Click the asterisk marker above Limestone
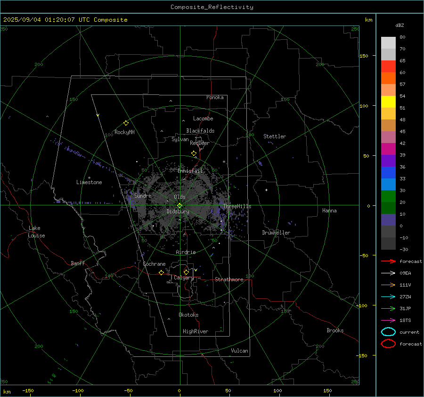424x397 pixels. [x=89, y=178]
